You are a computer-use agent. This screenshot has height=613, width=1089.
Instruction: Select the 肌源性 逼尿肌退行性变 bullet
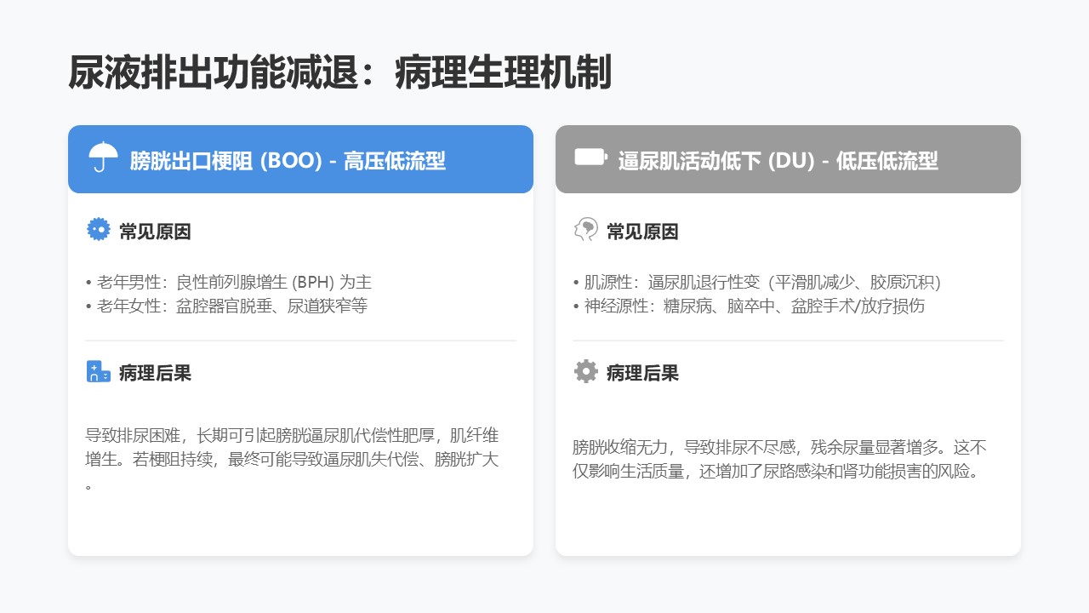coord(756,282)
